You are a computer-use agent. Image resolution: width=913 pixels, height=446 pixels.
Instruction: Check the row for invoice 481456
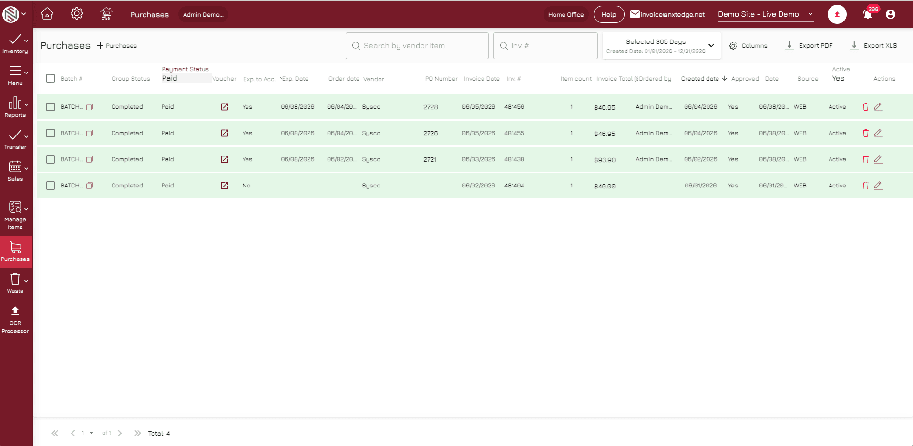click(x=51, y=107)
